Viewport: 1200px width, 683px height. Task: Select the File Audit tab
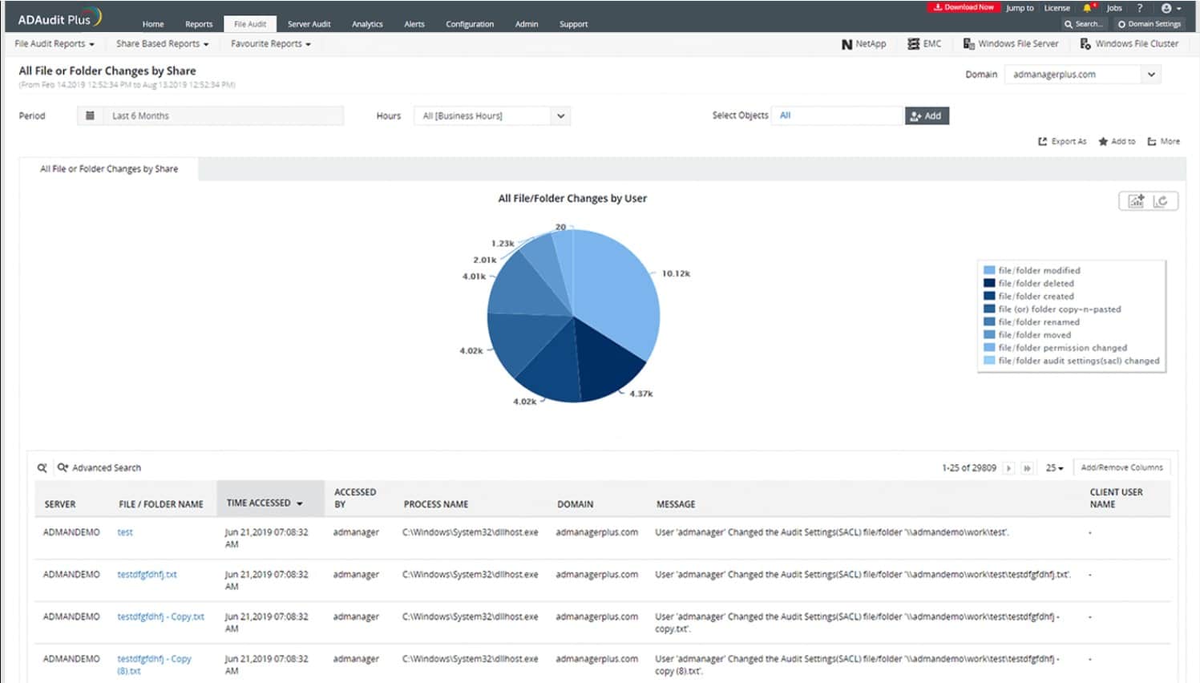tap(250, 24)
